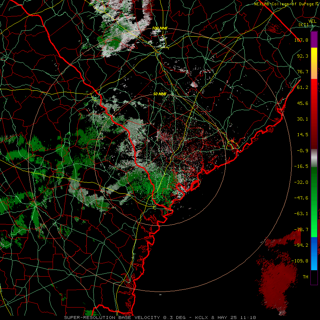320x320 pixels.
Task: Click the -94.2 velocity scale value
Action: 301,245
